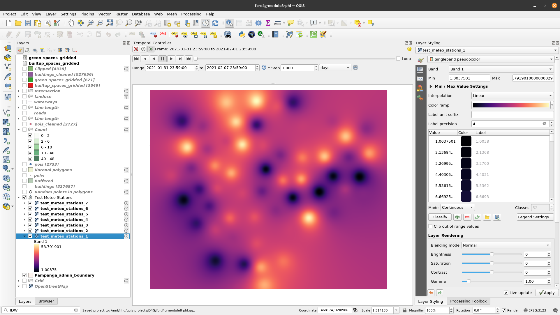The image size is (560, 315).
Task: Click the Classify button
Action: pyautogui.click(x=440, y=217)
